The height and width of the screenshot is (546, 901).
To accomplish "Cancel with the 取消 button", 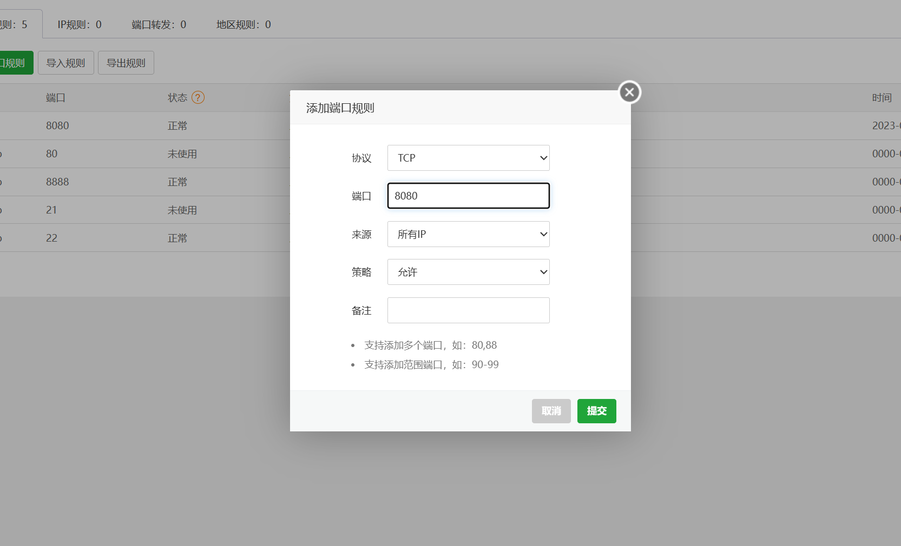I will 551,411.
